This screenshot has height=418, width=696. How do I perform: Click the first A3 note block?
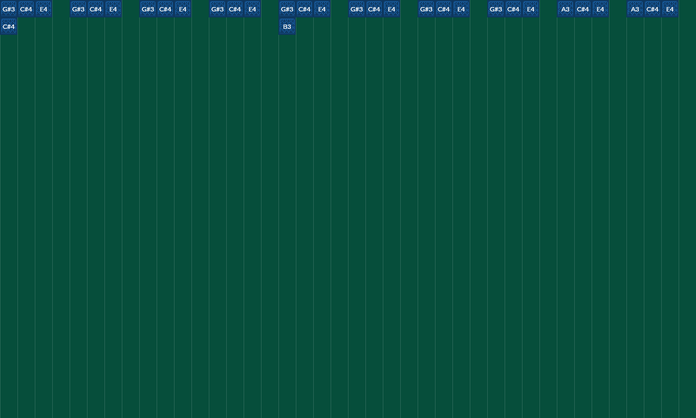pyautogui.click(x=565, y=9)
